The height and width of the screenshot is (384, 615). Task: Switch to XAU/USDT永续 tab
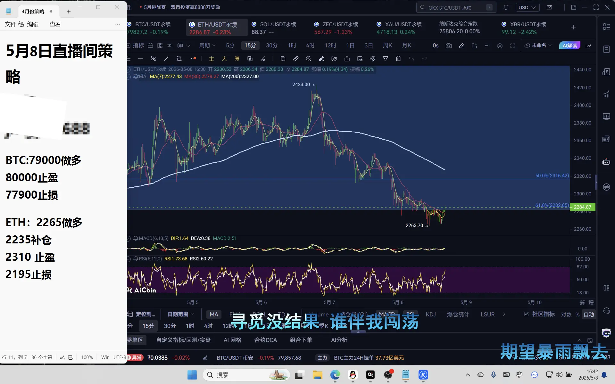399,28
